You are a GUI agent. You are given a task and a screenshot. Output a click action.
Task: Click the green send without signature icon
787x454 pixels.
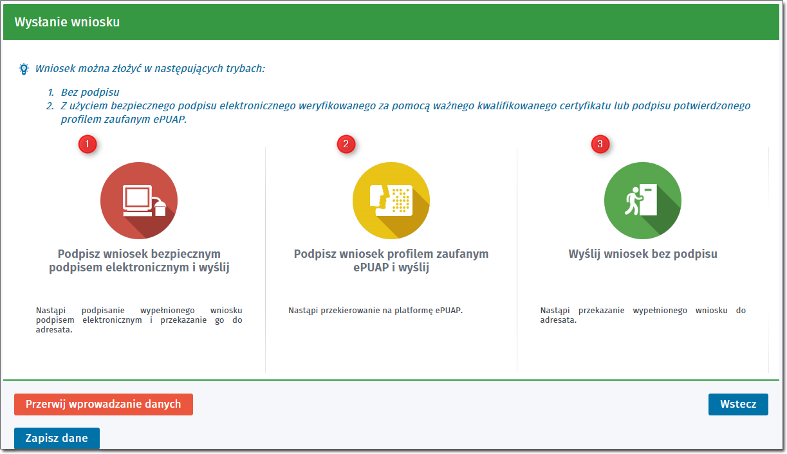(643, 201)
